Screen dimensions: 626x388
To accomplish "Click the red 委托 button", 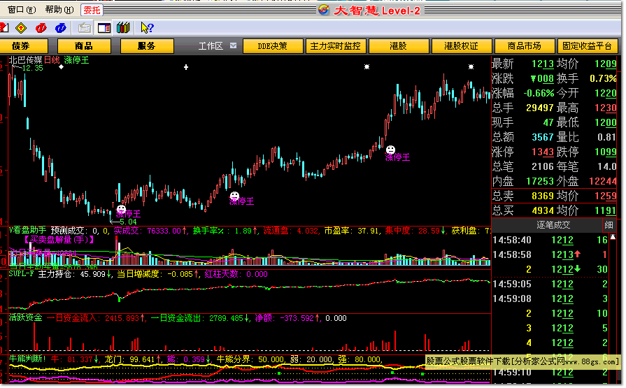I will [x=92, y=10].
